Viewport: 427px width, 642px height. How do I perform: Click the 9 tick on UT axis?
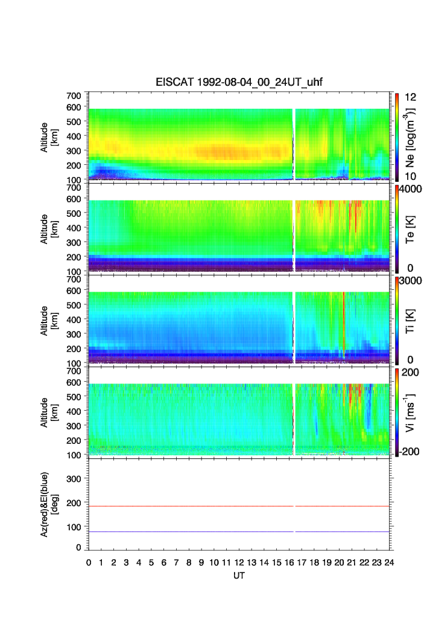201,562
